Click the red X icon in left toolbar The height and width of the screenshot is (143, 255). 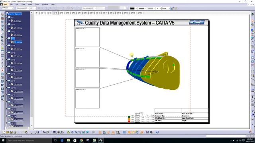pyautogui.click(x=2, y=70)
